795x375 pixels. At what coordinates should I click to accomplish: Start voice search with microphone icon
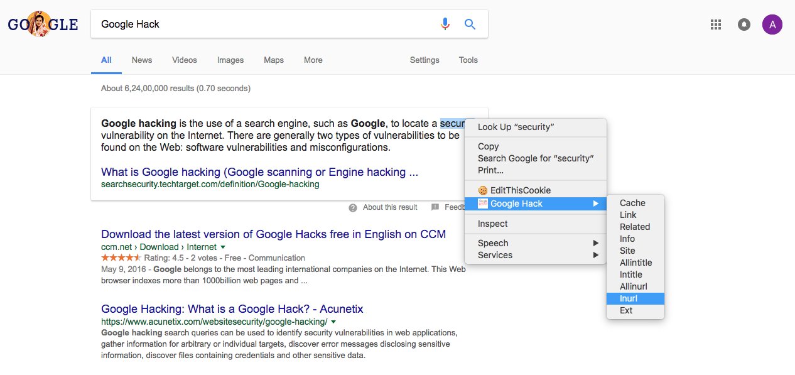pos(445,24)
